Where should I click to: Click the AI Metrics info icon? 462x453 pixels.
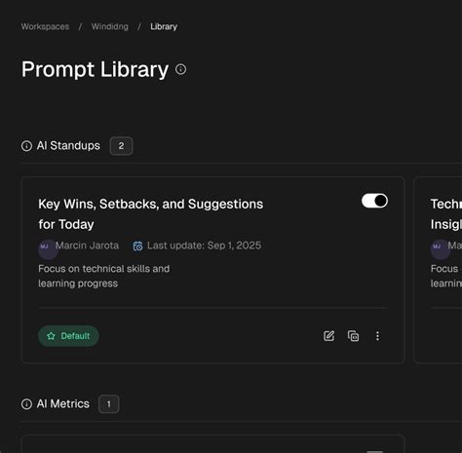pos(26,404)
